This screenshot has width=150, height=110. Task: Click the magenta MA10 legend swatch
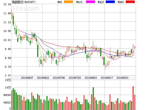[90, 2]
